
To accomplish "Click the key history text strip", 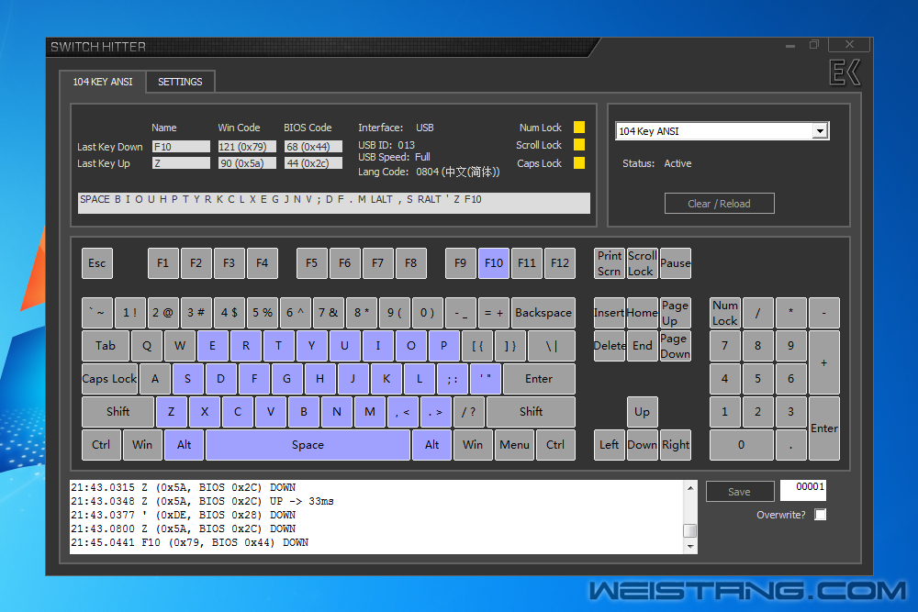I will click(x=334, y=203).
